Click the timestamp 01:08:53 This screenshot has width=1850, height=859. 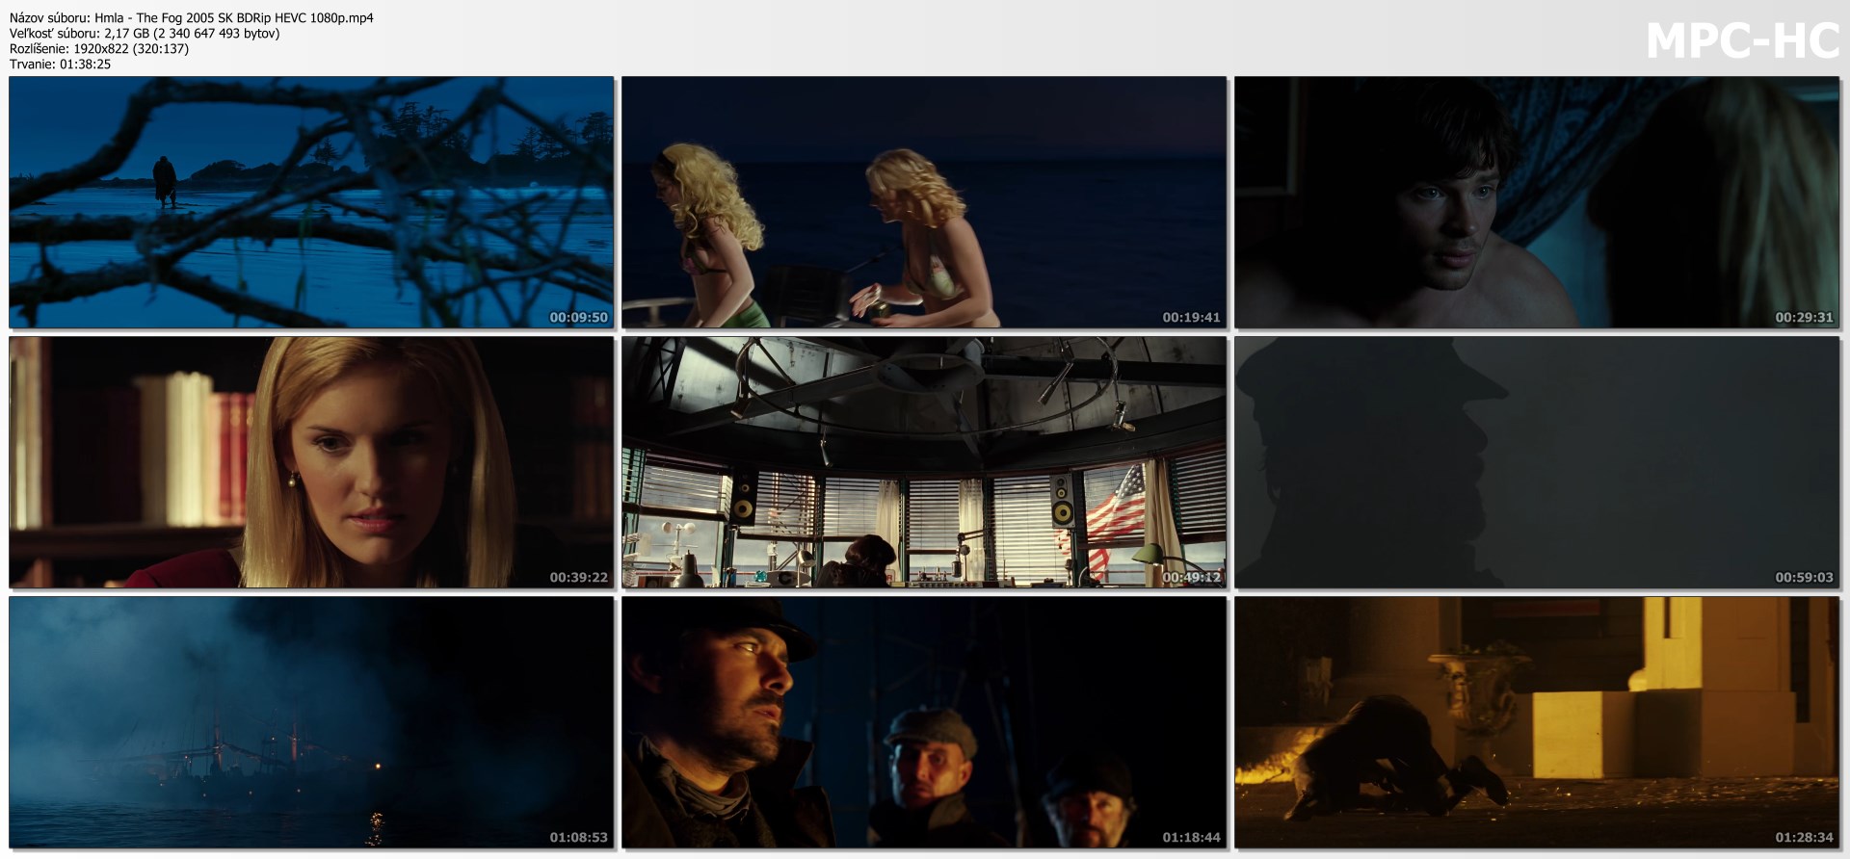(x=578, y=837)
